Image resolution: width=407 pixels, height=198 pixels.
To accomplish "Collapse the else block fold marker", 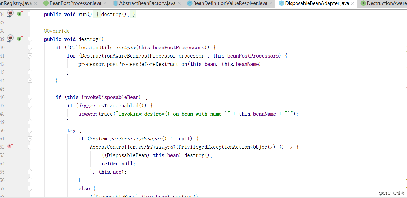I will [30, 188].
